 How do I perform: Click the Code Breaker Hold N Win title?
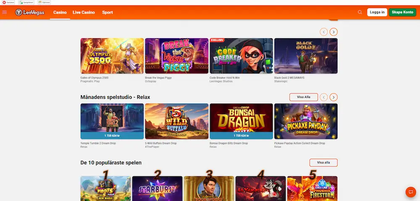[224, 78]
